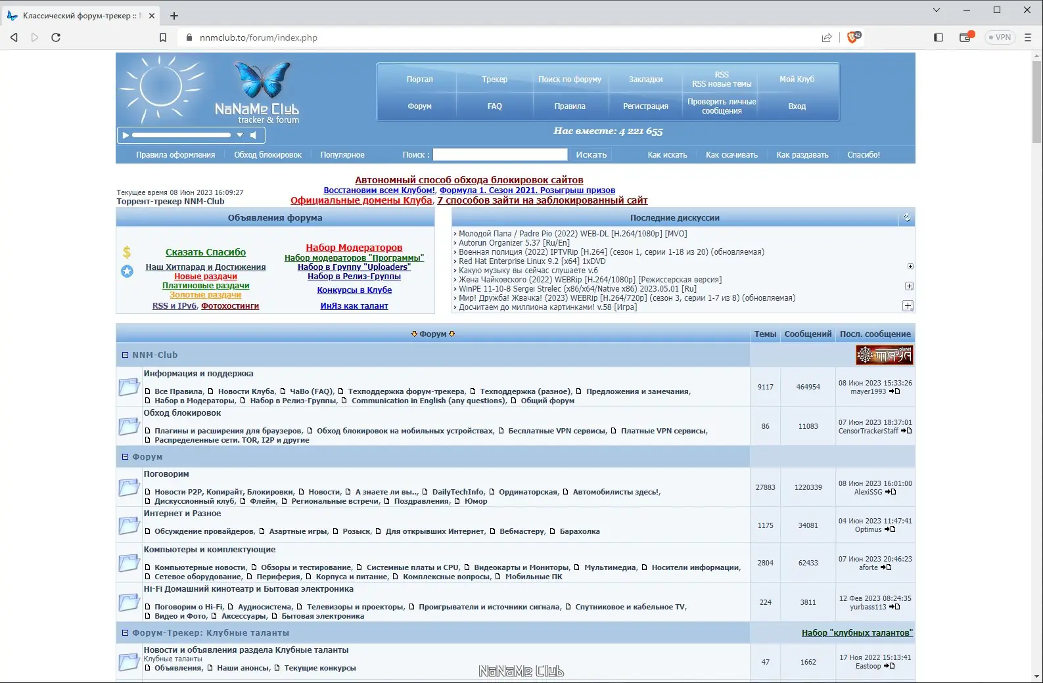Open the Сказать Спасибо link
This screenshot has height=683, width=1043.
206,252
